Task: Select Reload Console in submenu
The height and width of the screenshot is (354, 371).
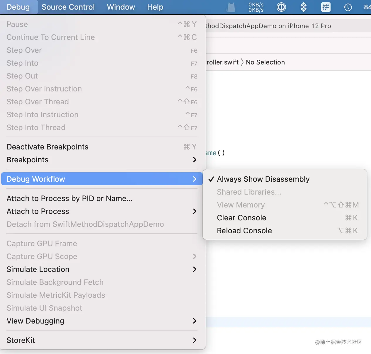Action: click(x=285, y=231)
